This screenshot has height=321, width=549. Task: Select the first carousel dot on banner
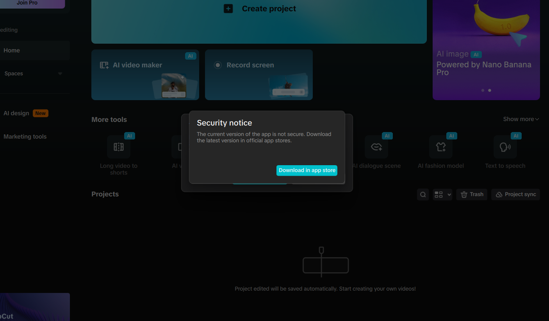483,90
